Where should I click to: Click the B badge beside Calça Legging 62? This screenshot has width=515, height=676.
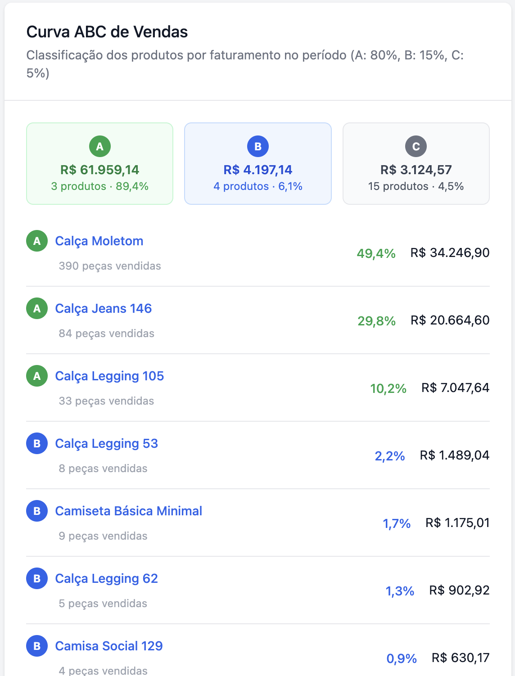point(37,578)
